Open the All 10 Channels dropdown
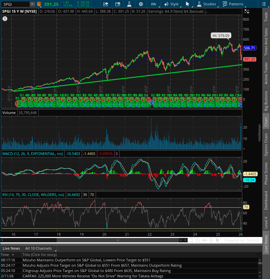This screenshot has height=279, width=270. pos(40,248)
